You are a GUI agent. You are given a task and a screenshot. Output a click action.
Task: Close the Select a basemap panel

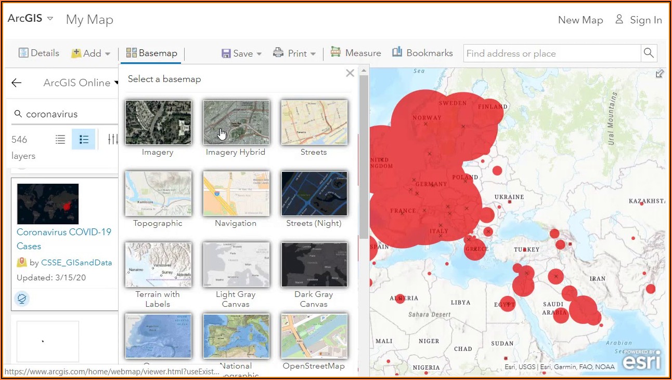coord(350,73)
